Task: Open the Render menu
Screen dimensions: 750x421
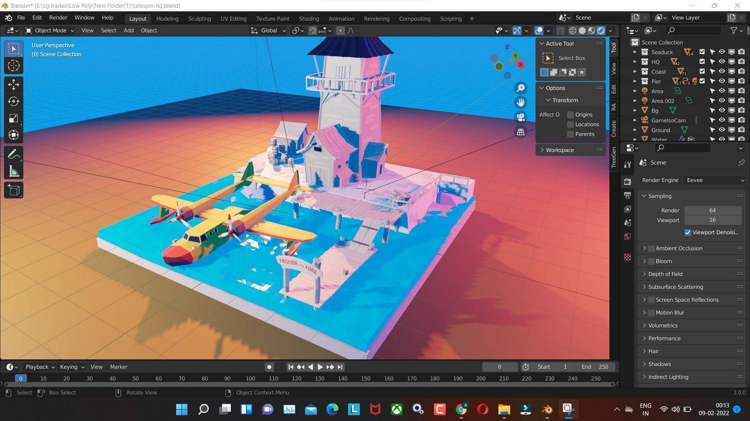Action: coord(58,18)
